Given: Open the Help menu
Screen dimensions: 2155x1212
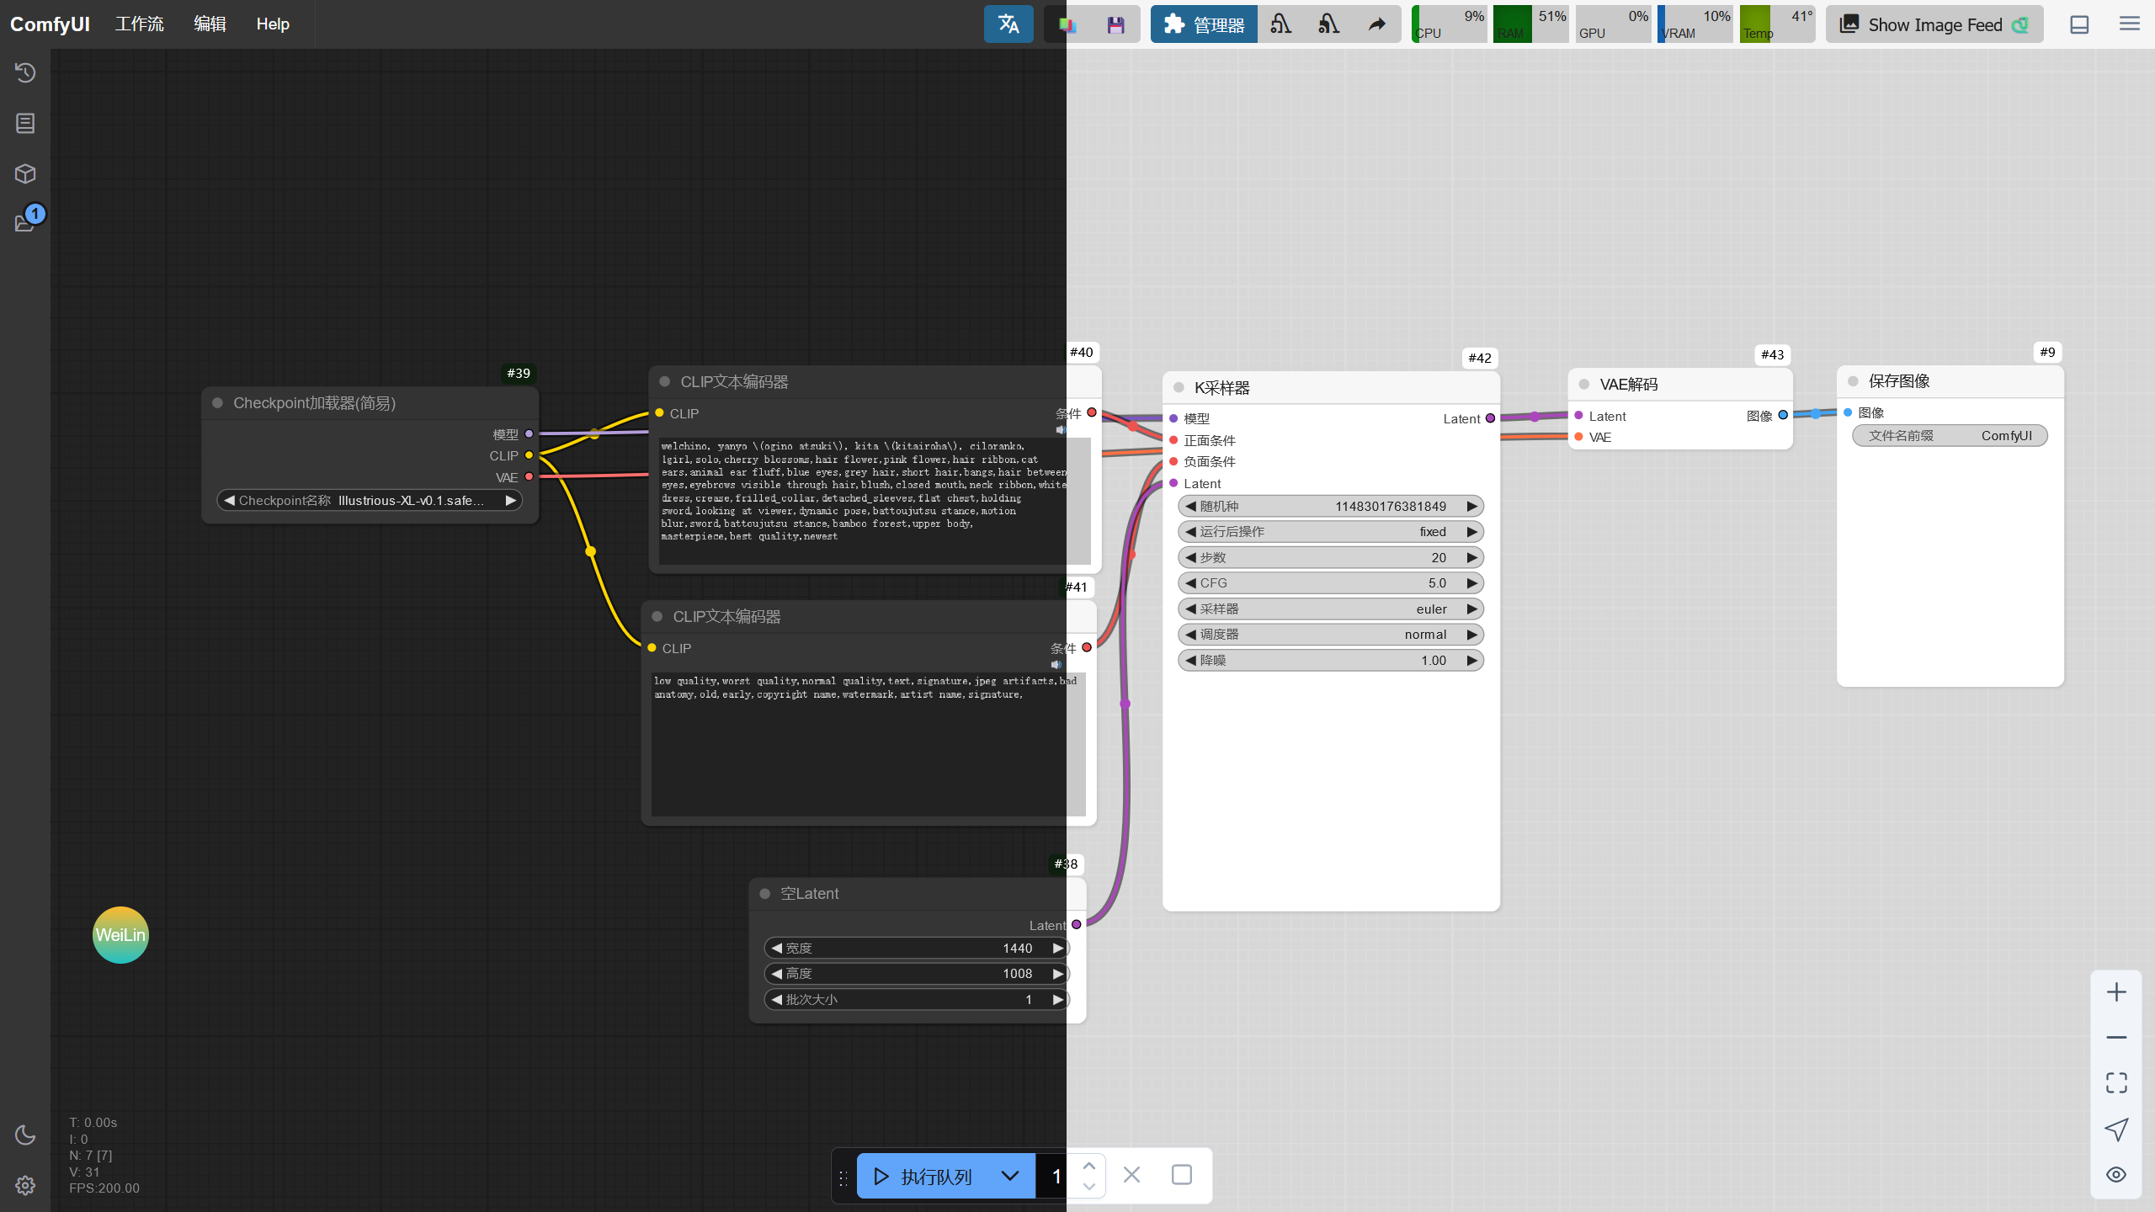Looking at the screenshot, I should pos(273,24).
